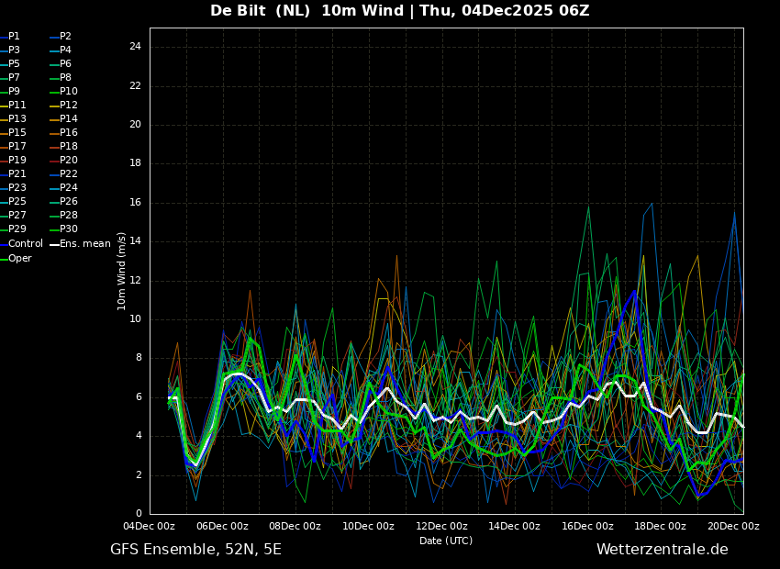
Task: Click the 16Dec 00z axis label
Action: [x=587, y=527]
